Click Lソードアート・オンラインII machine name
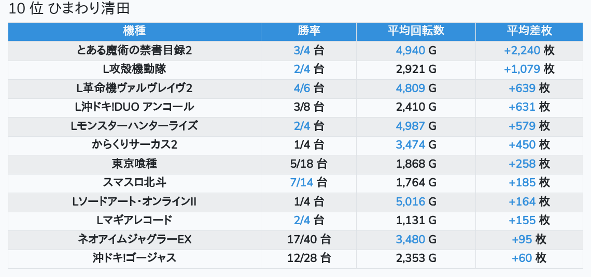 pyautogui.click(x=134, y=201)
